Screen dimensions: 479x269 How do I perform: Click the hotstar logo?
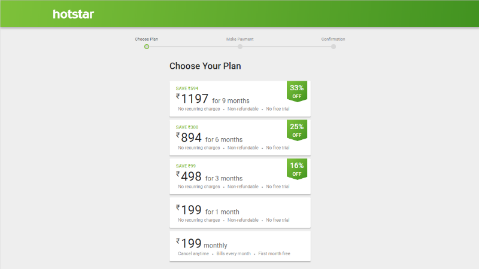[x=73, y=14]
